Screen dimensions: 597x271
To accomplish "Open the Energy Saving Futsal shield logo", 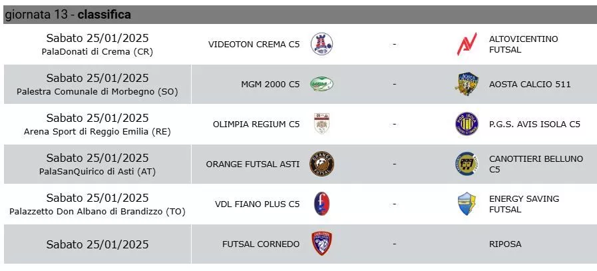I will click(467, 204).
